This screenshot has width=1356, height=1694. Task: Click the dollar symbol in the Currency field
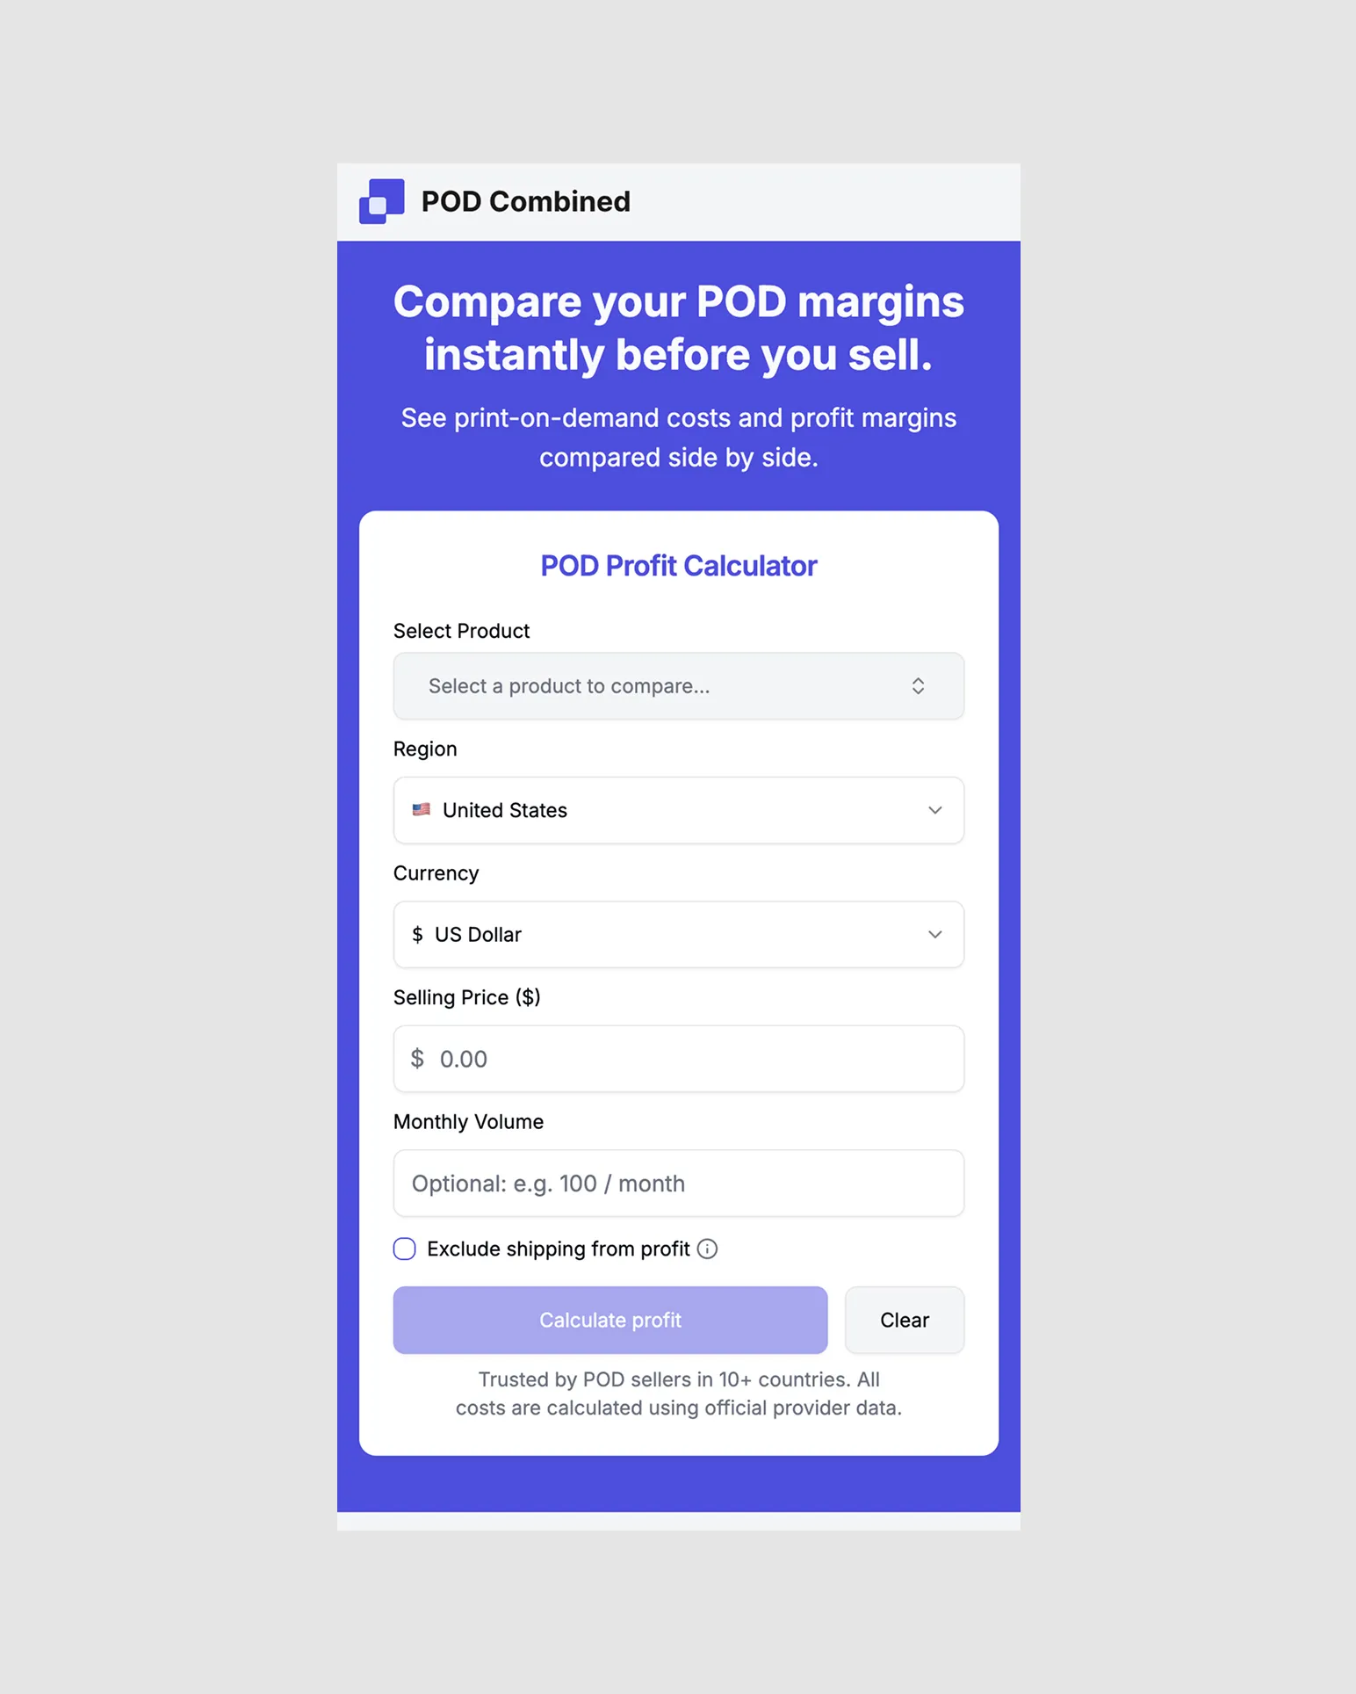pyautogui.click(x=417, y=935)
